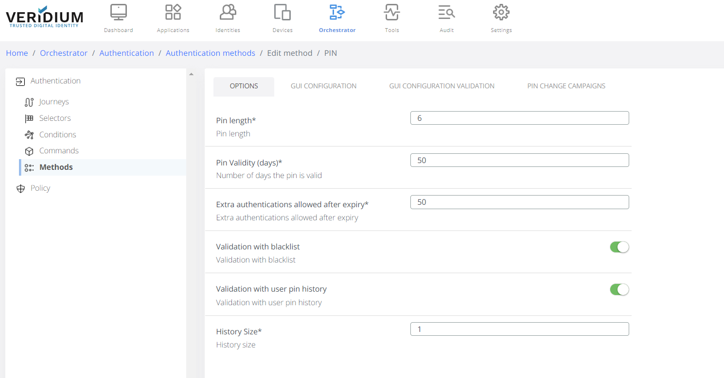Open the Devices icon in top bar
The height and width of the screenshot is (378, 724).
tap(283, 13)
